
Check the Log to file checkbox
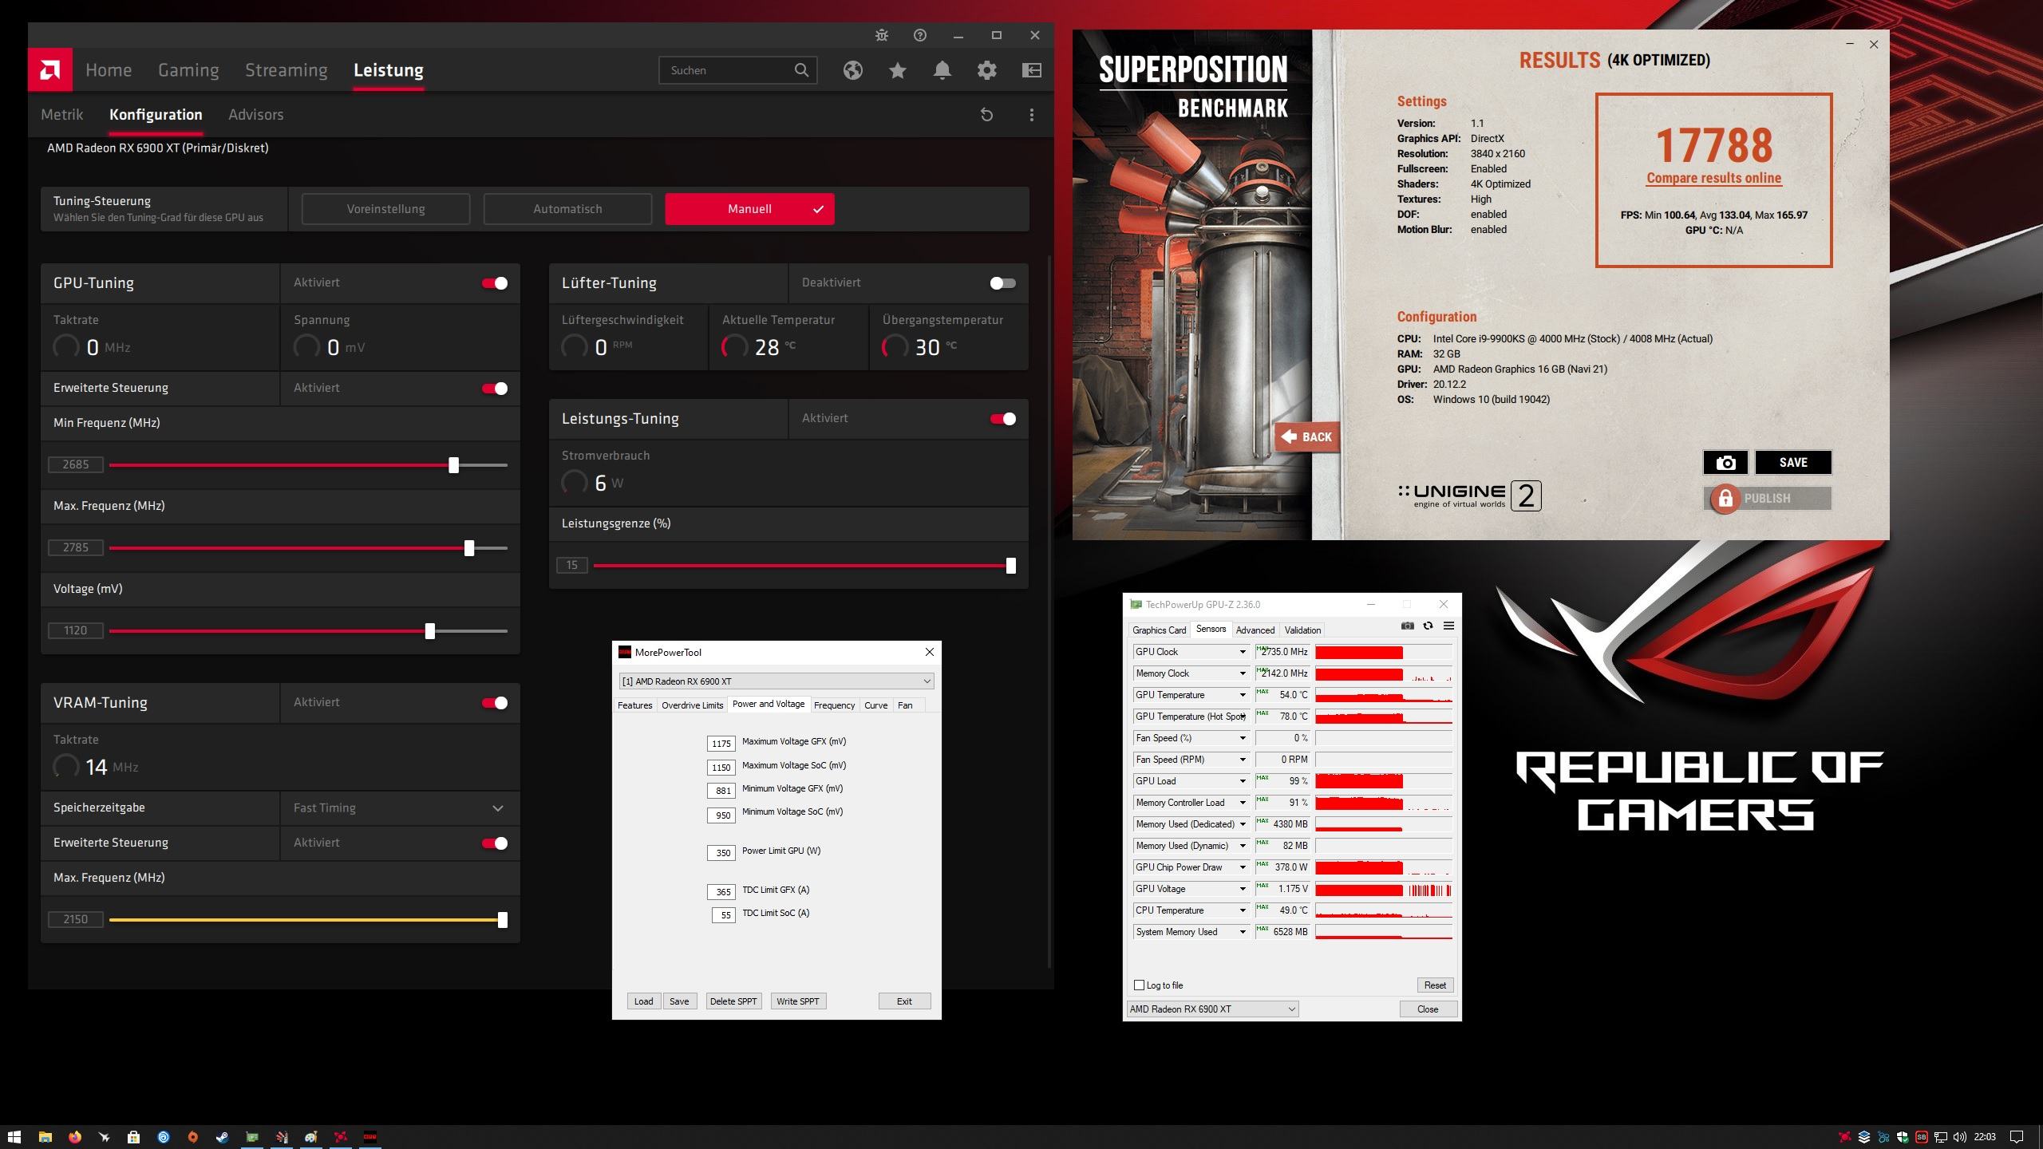pos(1139,985)
